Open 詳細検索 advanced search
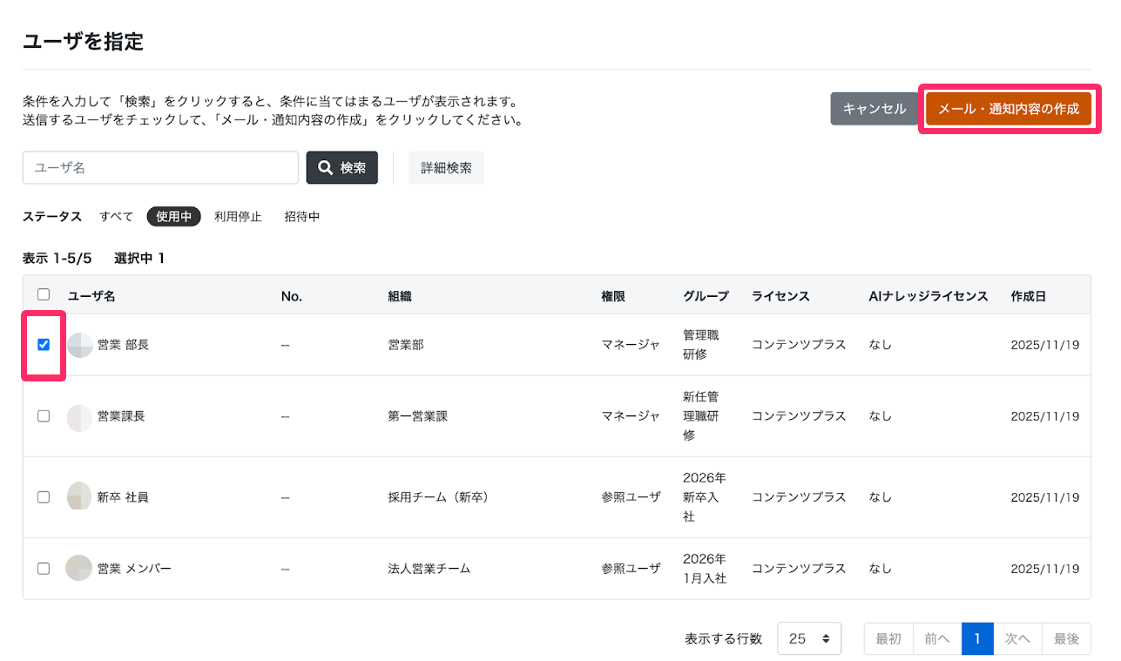The width and height of the screenshot is (1121, 661). (446, 168)
